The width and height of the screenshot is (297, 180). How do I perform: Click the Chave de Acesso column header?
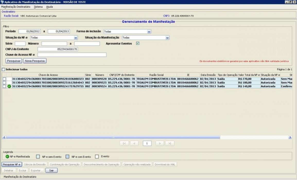tap(48, 75)
